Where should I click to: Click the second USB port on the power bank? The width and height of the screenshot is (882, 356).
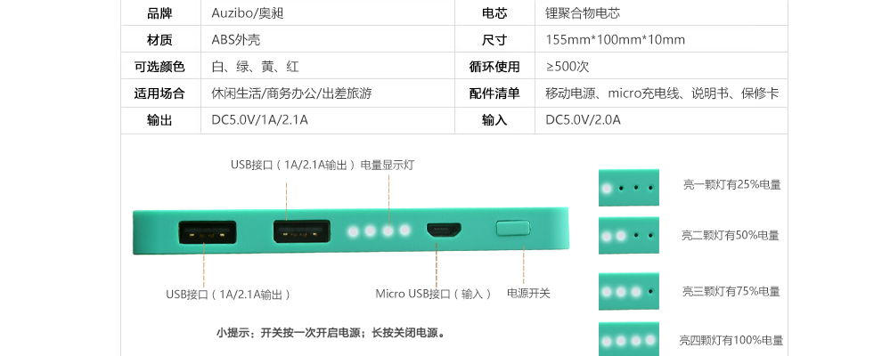[301, 231]
